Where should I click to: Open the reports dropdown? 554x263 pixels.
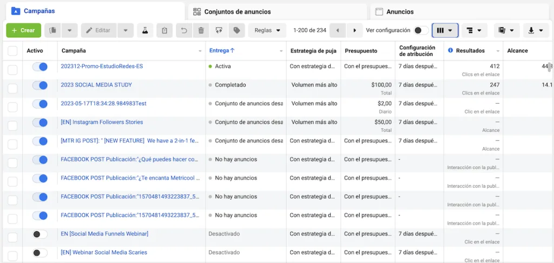[506, 30]
